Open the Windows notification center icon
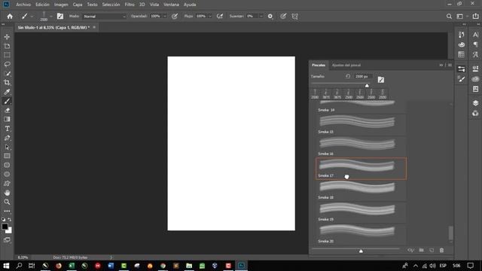The width and height of the screenshot is (482, 271). point(470,266)
